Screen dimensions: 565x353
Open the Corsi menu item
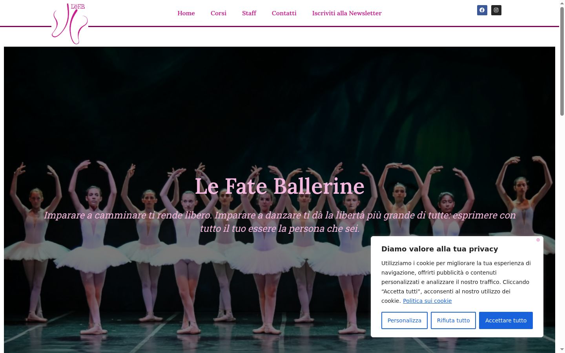(x=219, y=13)
